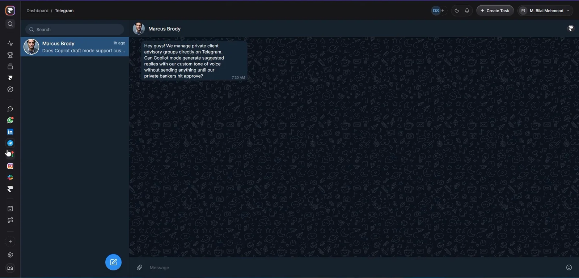
Task: Click the 7:30 AM message timestamp
Action: (x=238, y=78)
